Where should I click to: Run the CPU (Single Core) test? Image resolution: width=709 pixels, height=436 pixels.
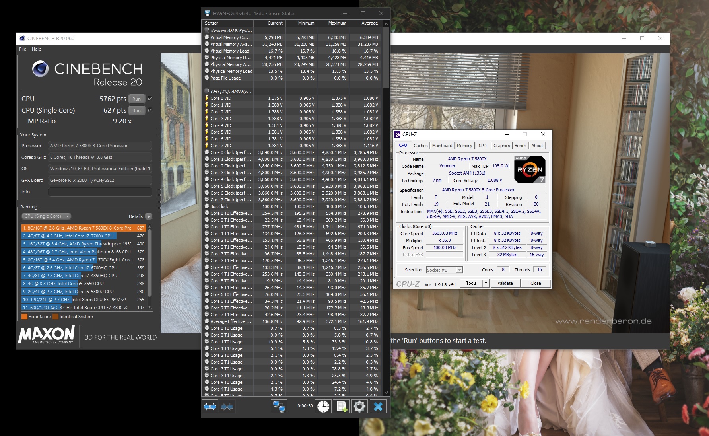point(136,111)
